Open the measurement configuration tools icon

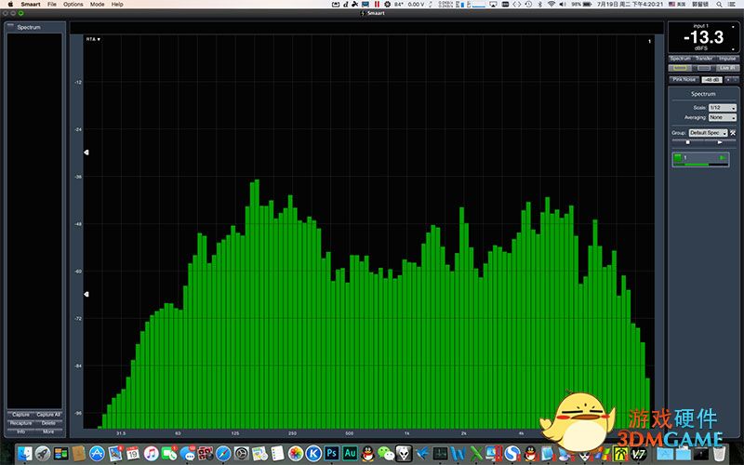tap(733, 133)
